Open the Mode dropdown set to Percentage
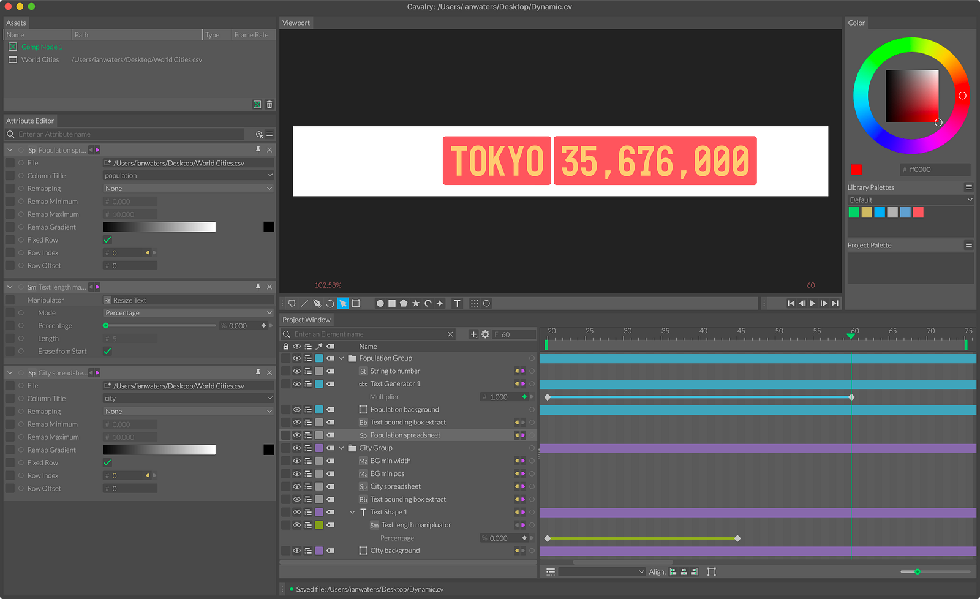The height and width of the screenshot is (599, 980). coord(188,313)
